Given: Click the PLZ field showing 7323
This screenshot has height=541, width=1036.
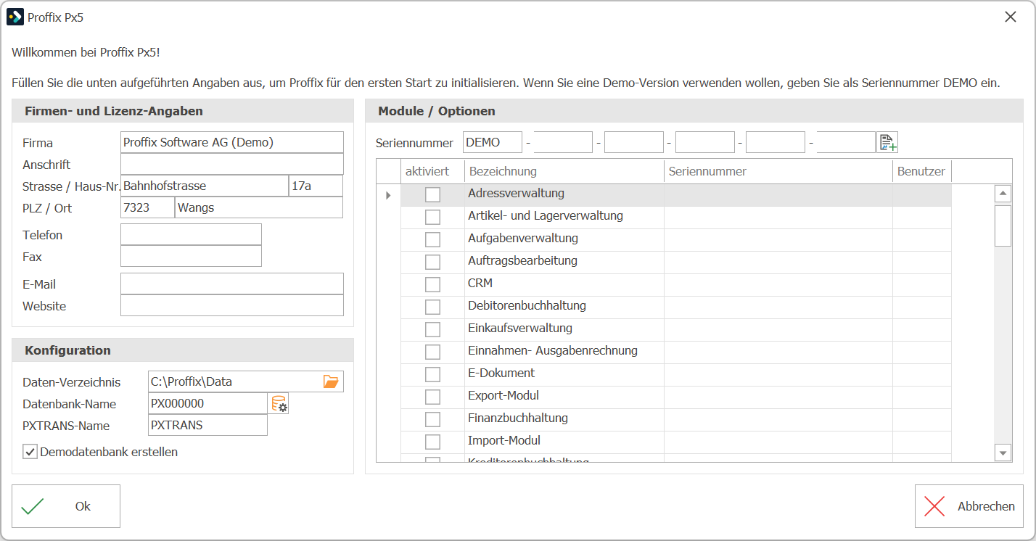Looking at the screenshot, I should click(147, 207).
